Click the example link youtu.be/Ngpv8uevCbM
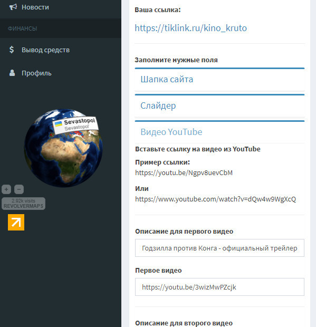The image size is (316, 327). [x=184, y=172]
